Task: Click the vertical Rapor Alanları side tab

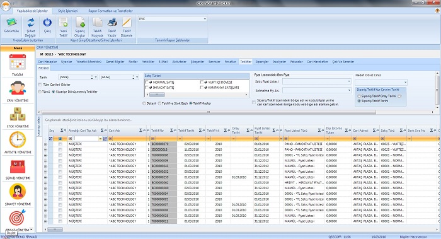Action: coord(39,126)
